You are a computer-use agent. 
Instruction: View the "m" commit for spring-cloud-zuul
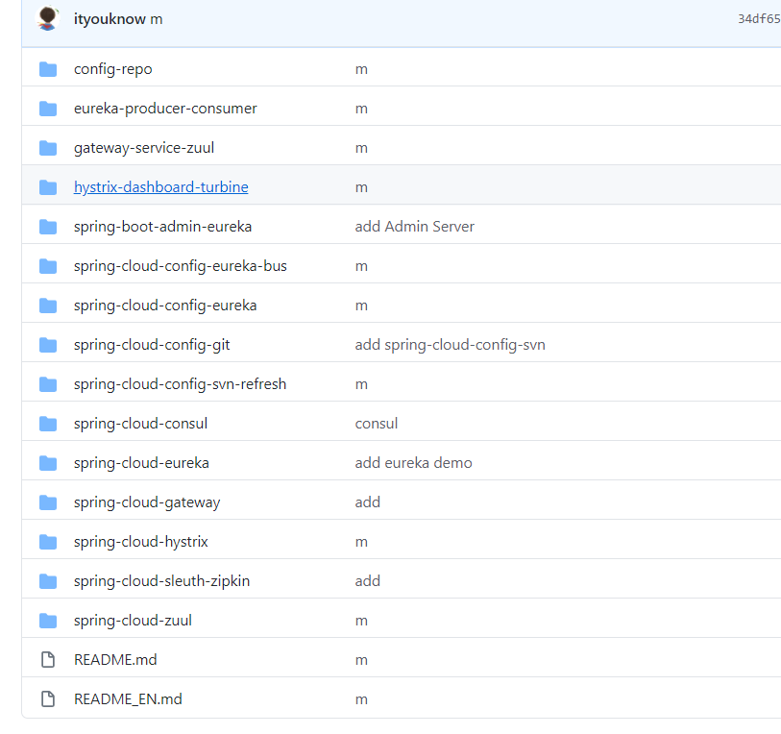point(361,621)
